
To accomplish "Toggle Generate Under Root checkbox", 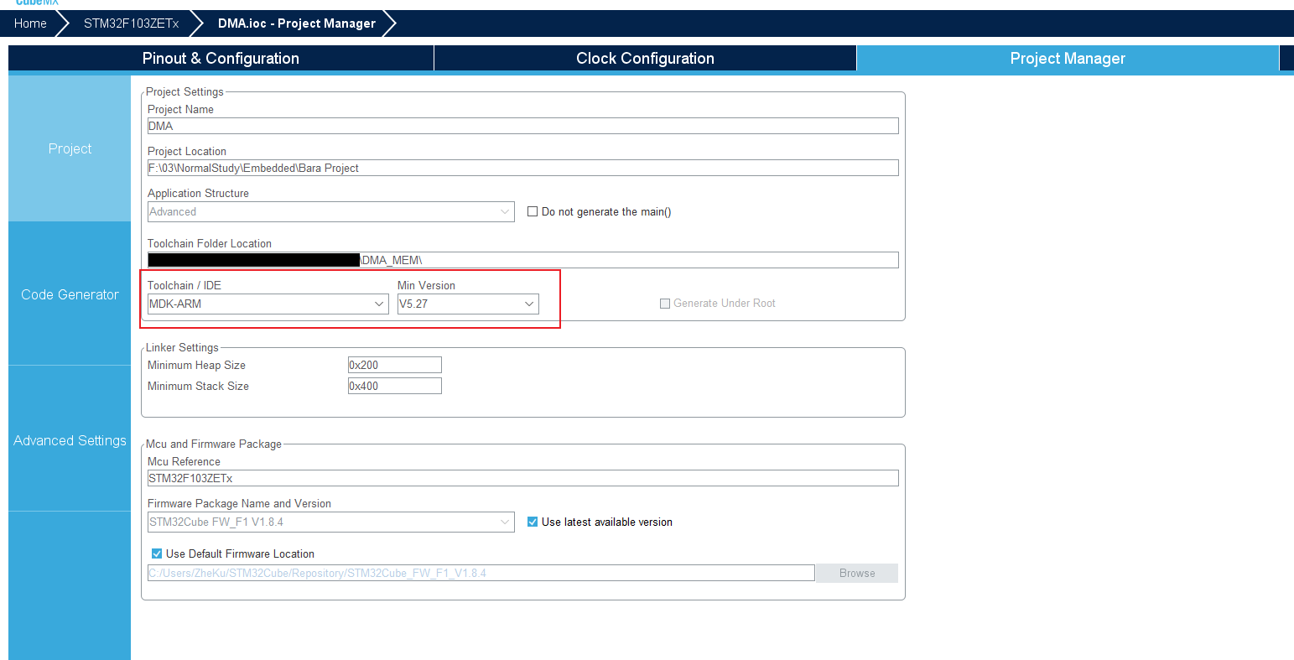I will pos(665,304).
